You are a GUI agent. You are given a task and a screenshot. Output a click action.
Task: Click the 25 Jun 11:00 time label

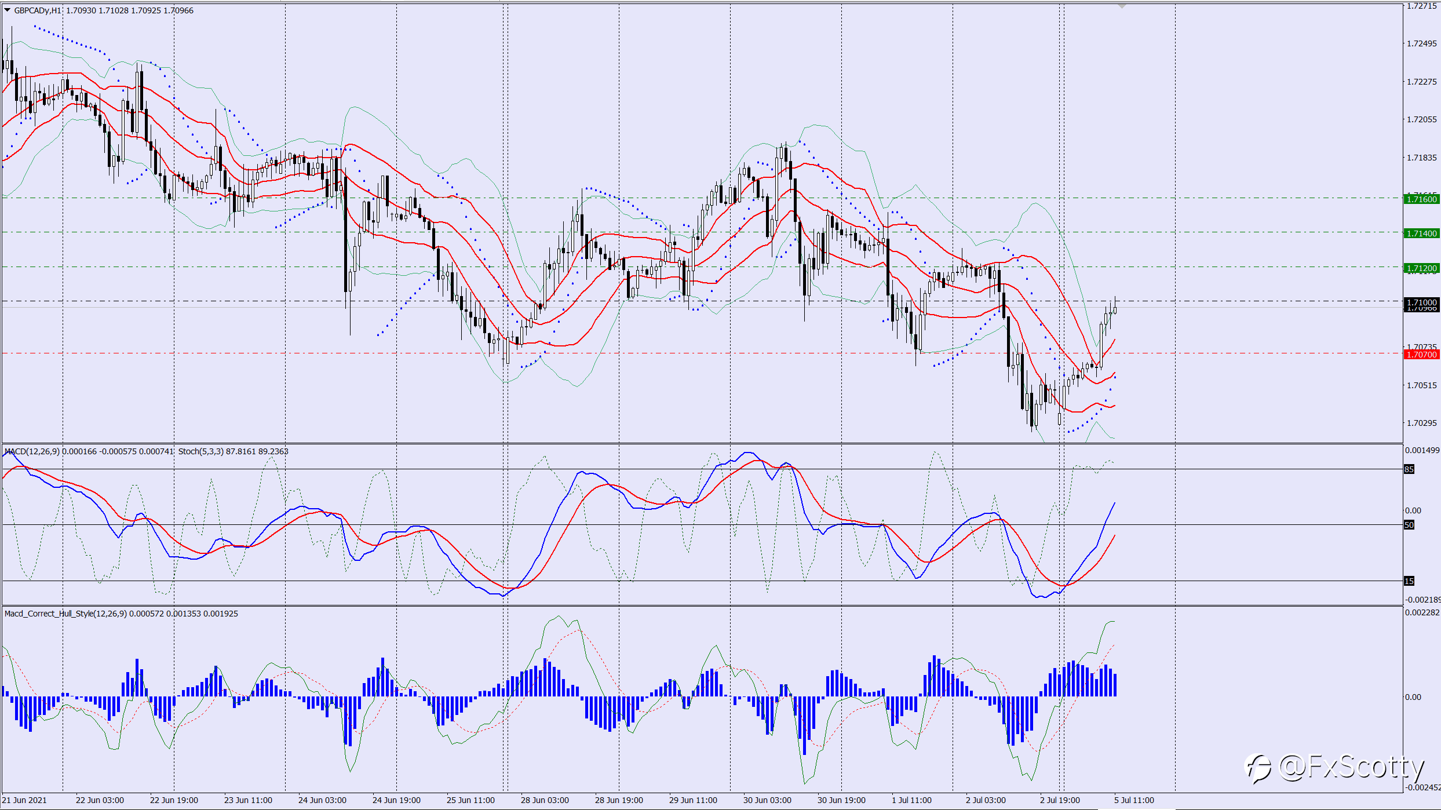[x=470, y=800]
